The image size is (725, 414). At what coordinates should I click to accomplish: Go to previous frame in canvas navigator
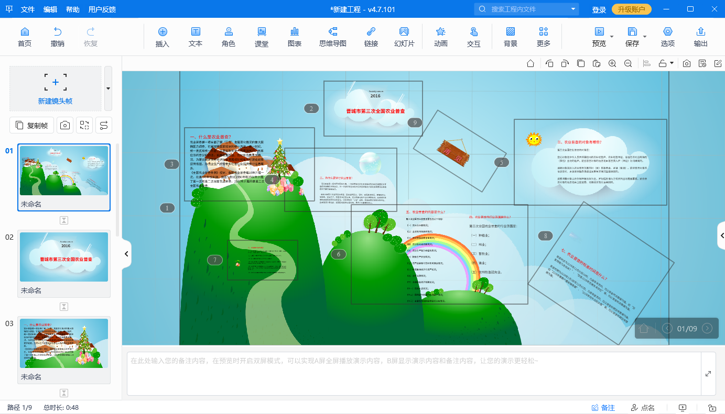pos(667,329)
